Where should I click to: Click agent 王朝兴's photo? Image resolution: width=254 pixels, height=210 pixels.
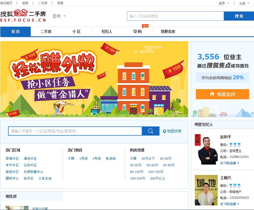206,190
